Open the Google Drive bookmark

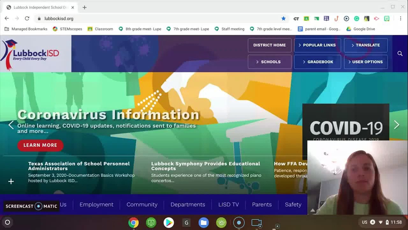[x=361, y=29]
